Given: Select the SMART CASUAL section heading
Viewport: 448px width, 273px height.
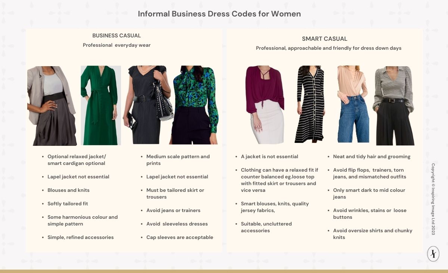Looking at the screenshot, I should pyautogui.click(x=324, y=39).
